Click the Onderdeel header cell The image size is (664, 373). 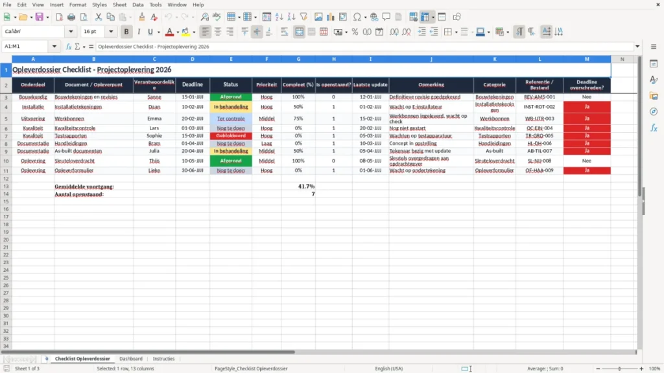click(33, 85)
